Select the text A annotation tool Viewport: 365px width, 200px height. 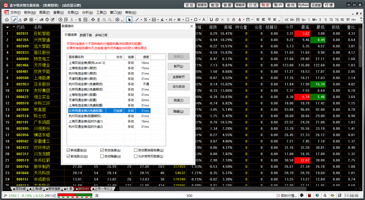204,20
